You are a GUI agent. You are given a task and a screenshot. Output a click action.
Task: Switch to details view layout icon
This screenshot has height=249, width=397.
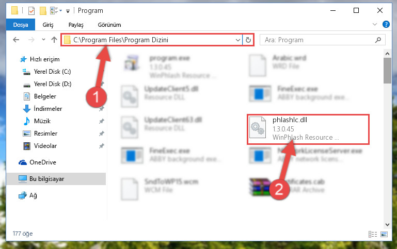(x=372, y=234)
